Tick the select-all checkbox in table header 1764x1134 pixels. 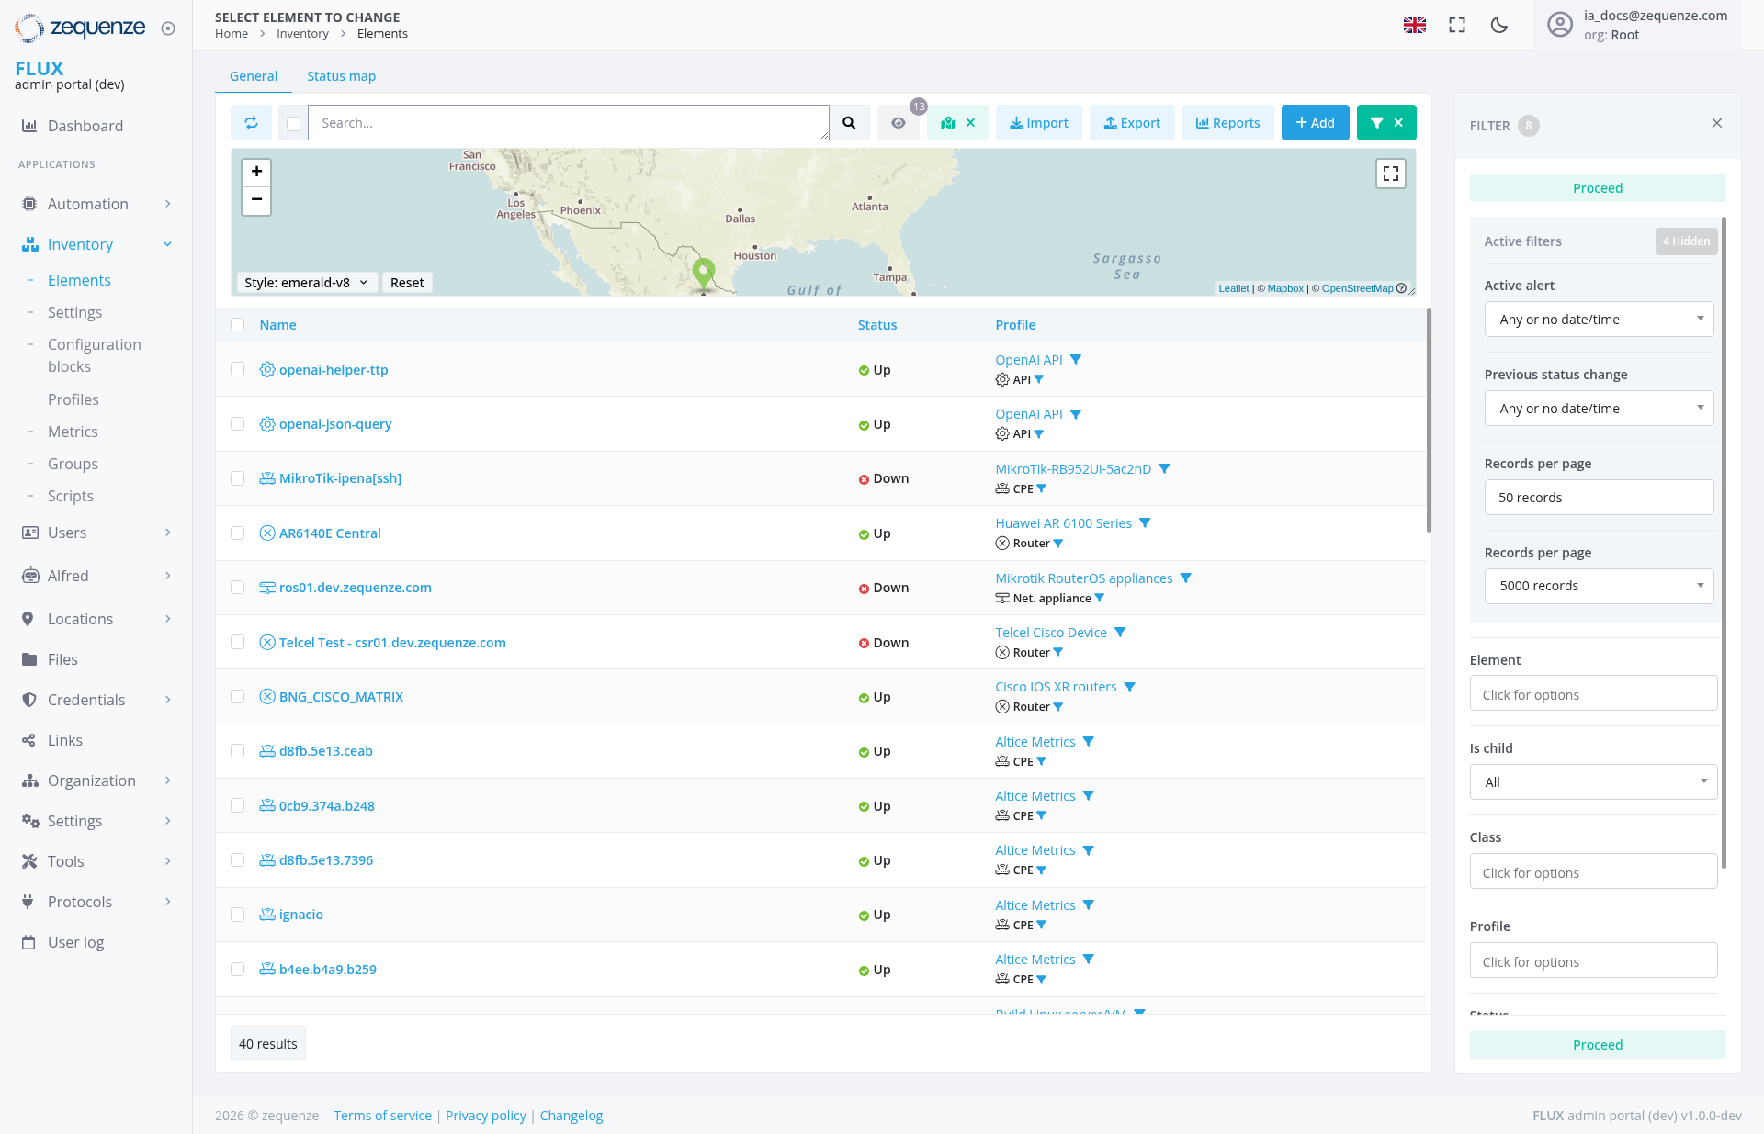click(x=238, y=325)
